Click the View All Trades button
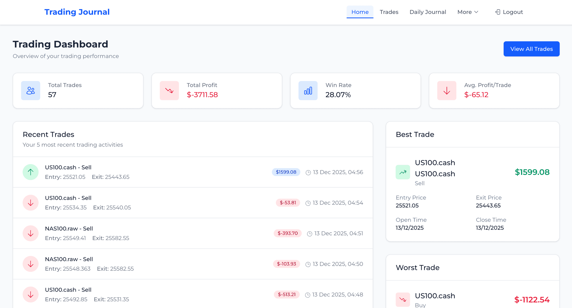This screenshot has height=308, width=572. [x=531, y=49]
